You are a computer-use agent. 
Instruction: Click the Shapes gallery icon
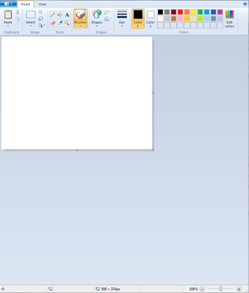(x=96, y=14)
